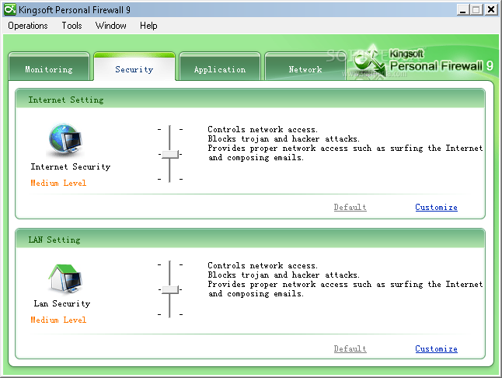Click Medium Level text under Internet Security
Image resolution: width=502 pixels, height=378 pixels.
(x=58, y=184)
